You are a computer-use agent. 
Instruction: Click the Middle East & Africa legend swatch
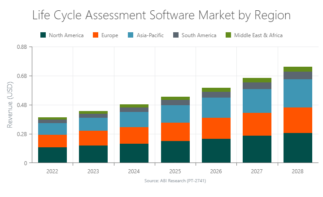228,35
